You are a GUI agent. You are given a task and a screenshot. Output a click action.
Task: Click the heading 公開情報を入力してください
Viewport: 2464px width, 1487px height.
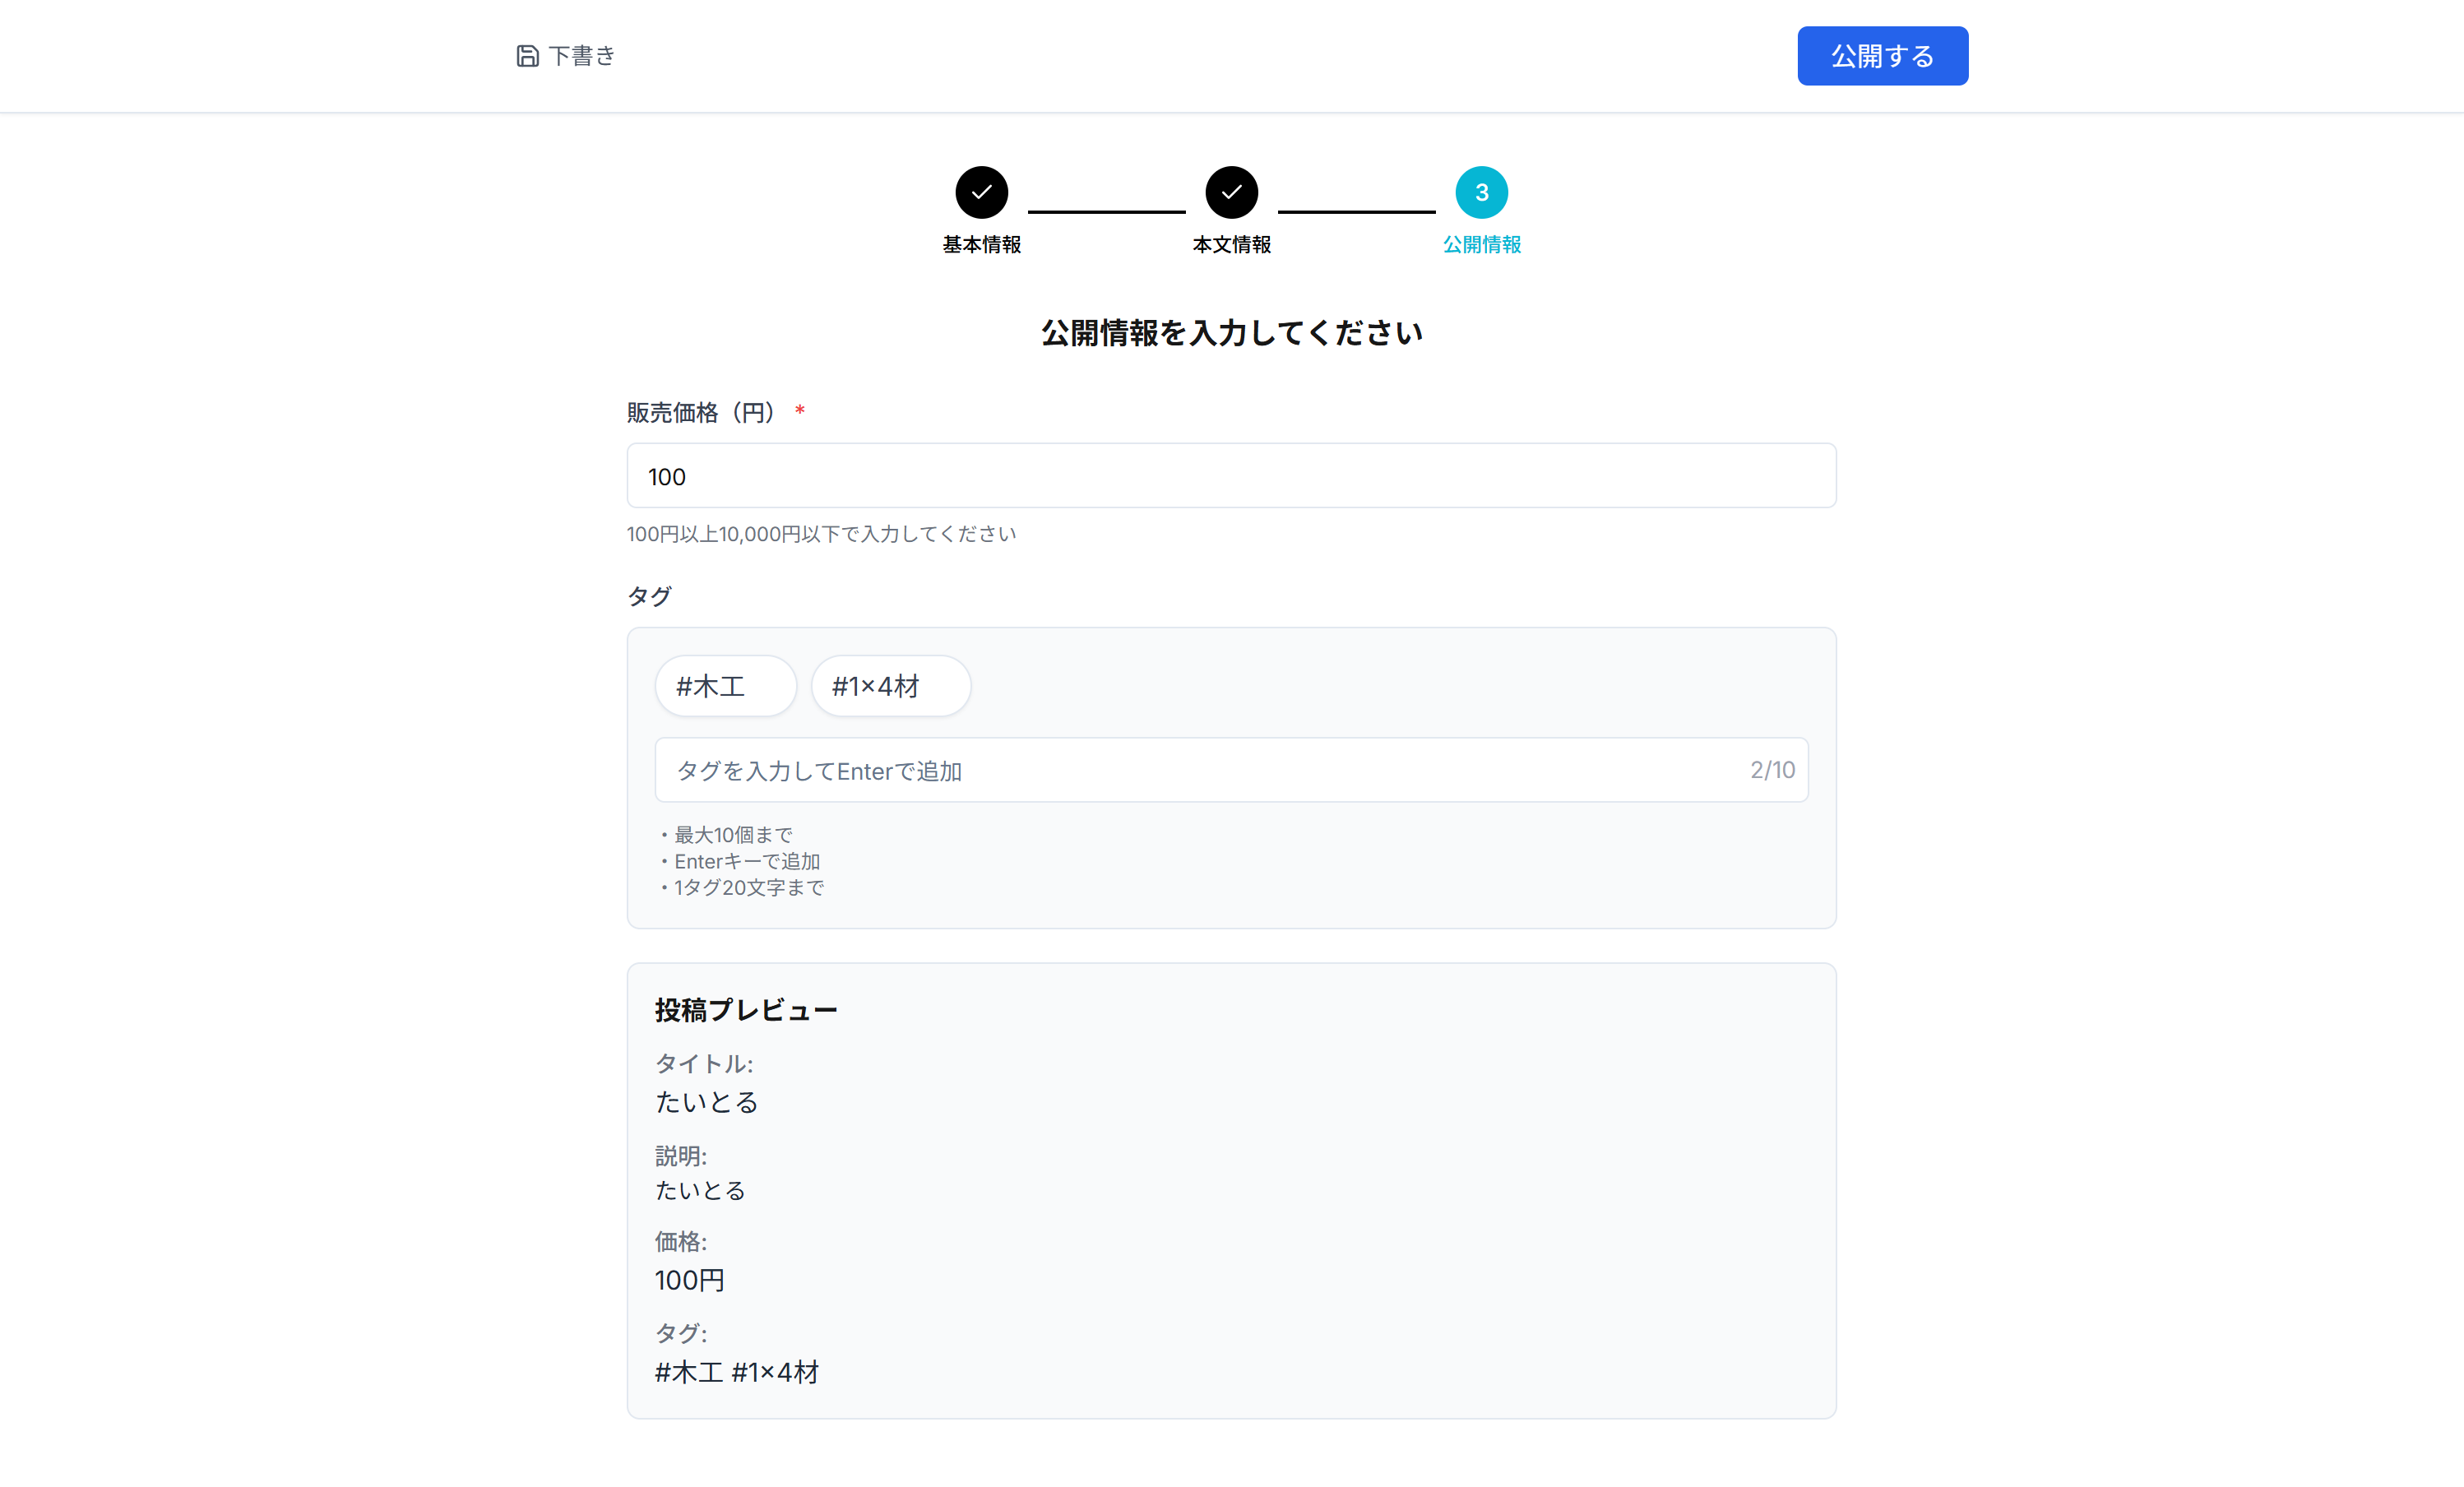[1231, 333]
